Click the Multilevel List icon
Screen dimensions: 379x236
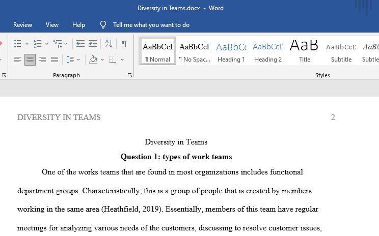pyautogui.click(x=58, y=44)
